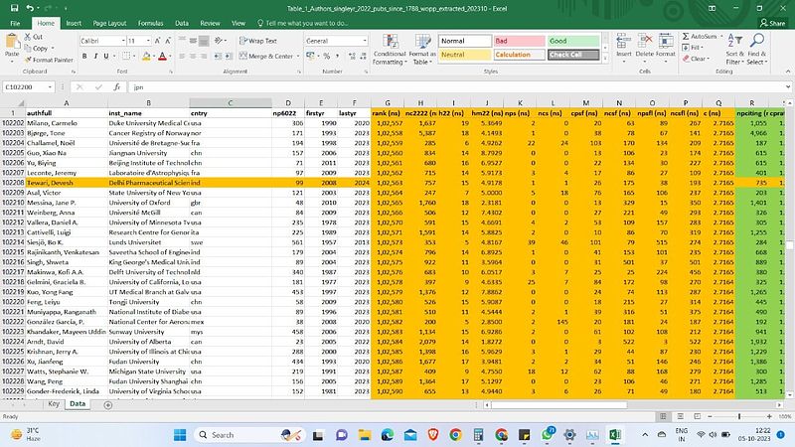Screen dimensions: 795x447
Task: Open Format as Table gallery
Action: tap(422, 49)
